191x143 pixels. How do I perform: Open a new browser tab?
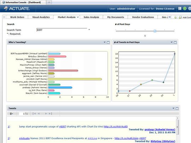(49, 2)
